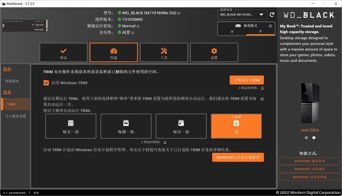The height and width of the screenshot is (196, 342).
Task: Toggle 启用 Windows TRIM checkbox
Action: (46, 83)
